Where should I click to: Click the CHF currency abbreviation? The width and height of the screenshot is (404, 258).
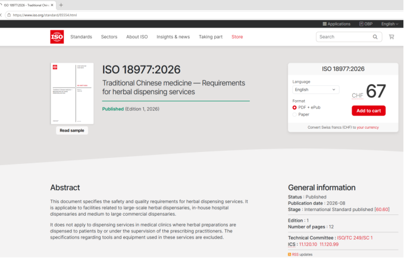tap(358, 95)
